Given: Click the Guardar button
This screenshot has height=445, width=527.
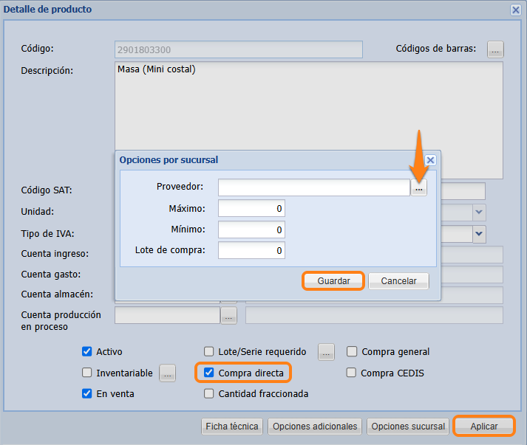Looking at the screenshot, I should pyautogui.click(x=333, y=281).
